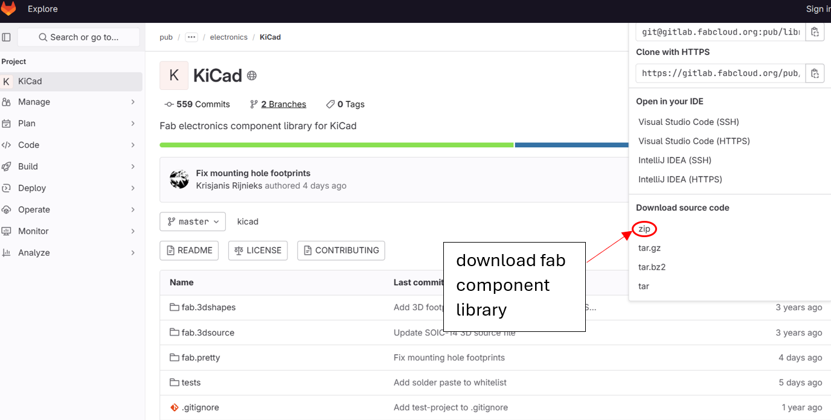The width and height of the screenshot is (831, 420).
Task: Focus the Search or go to field
Action: pyautogui.click(x=79, y=37)
